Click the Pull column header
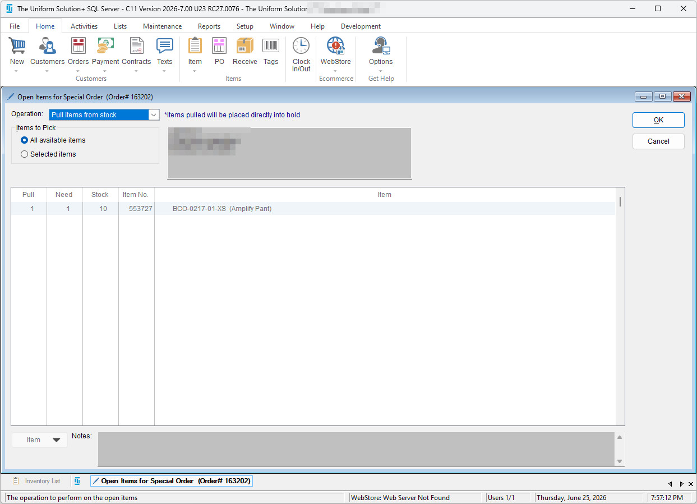This screenshot has height=504, width=697. point(29,195)
